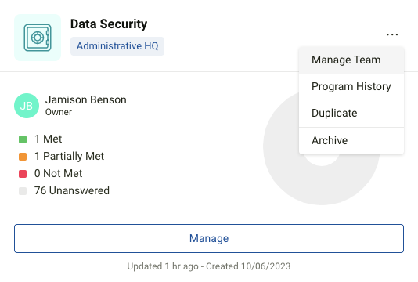
Task: Click the 1 Met status label
Action: [48, 139]
